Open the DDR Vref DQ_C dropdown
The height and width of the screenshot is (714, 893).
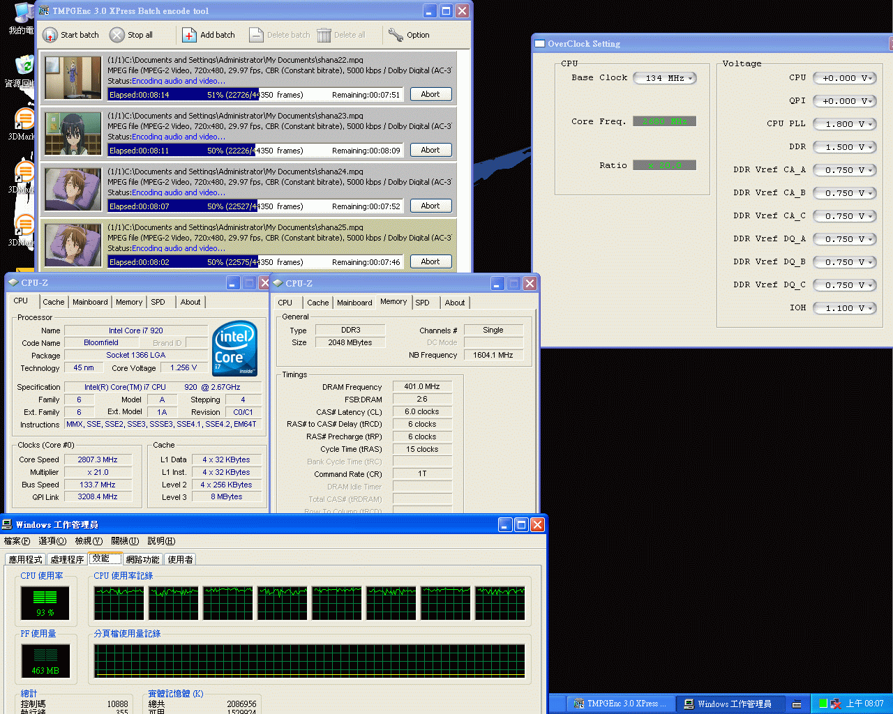(844, 285)
